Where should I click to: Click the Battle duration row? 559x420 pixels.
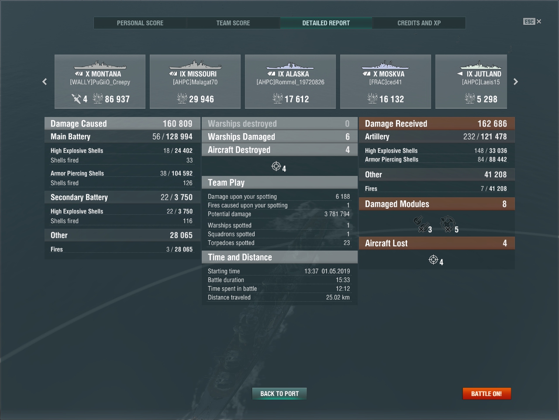(279, 280)
